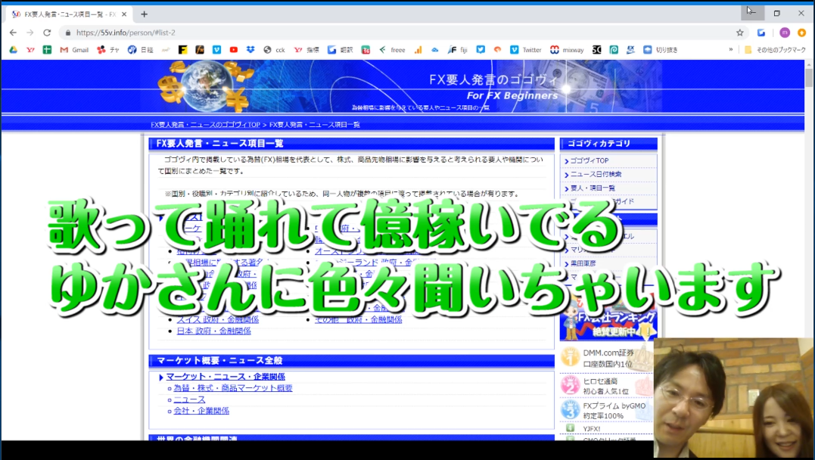Open the ヒロセ通商 ranking entry

coord(608,386)
